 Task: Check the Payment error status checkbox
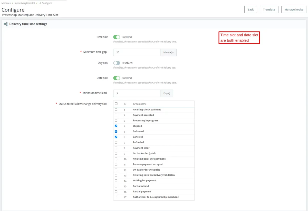(x=116, y=148)
